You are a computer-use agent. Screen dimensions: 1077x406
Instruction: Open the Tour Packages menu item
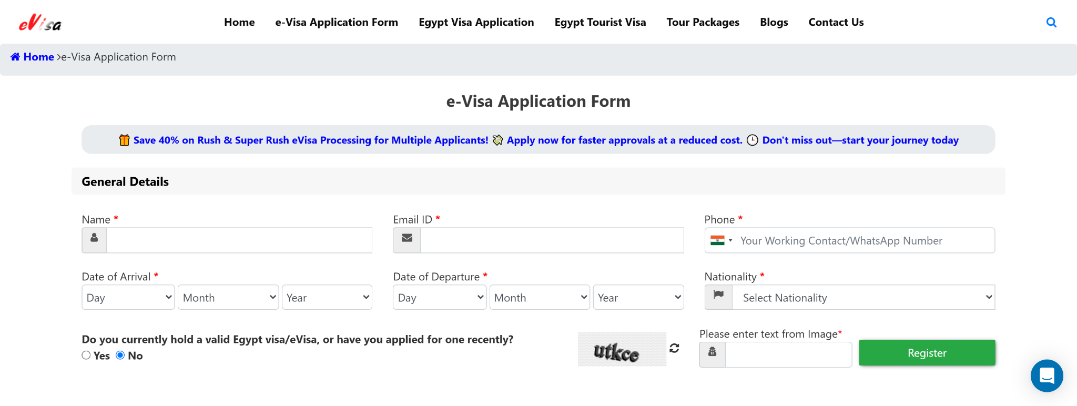pyautogui.click(x=703, y=22)
